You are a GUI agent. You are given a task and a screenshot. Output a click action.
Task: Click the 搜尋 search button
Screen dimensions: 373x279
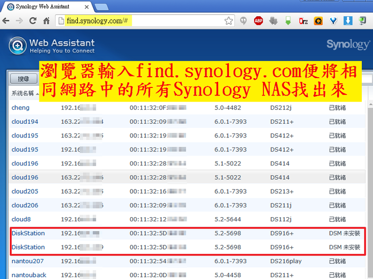[x=24, y=79]
